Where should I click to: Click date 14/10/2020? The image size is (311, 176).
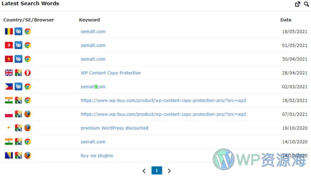[x=294, y=142]
